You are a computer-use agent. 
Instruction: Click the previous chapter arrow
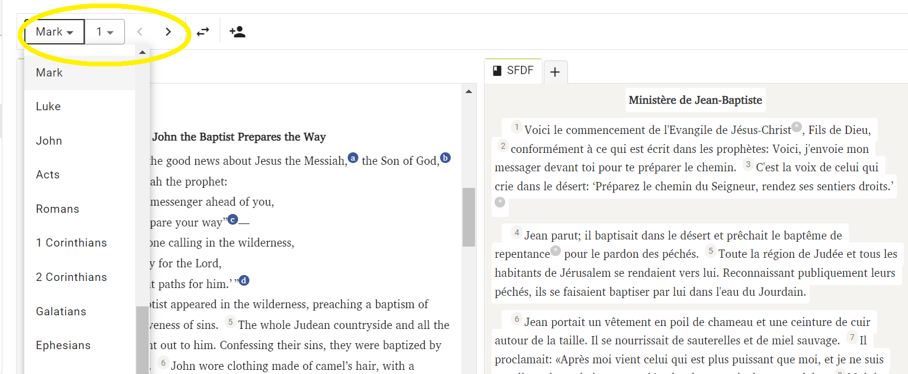140,32
